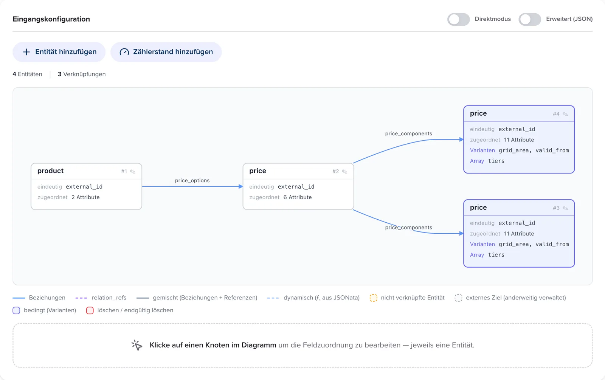The width and height of the screenshot is (605, 380).
Task: Click 'Array tiers' in price #3 node
Action: point(487,255)
